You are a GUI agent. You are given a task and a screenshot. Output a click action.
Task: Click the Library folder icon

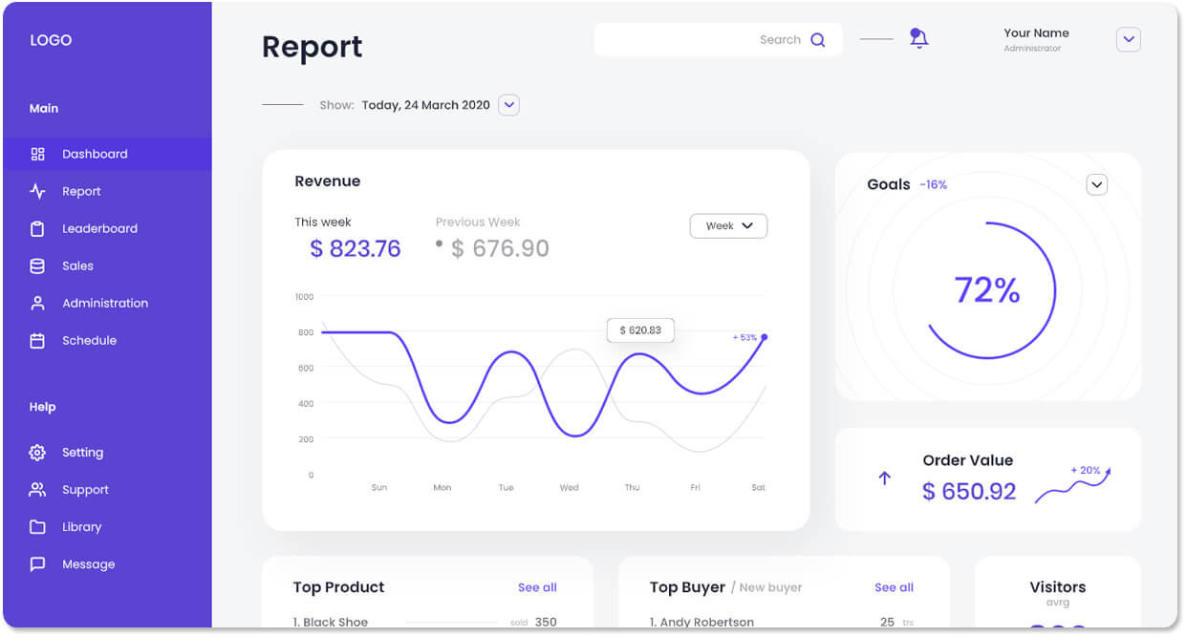point(38,527)
